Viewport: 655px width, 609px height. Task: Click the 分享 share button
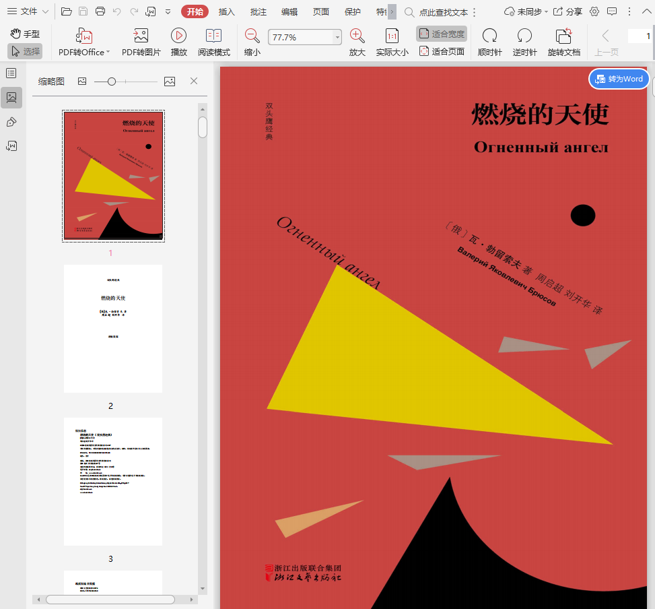568,11
